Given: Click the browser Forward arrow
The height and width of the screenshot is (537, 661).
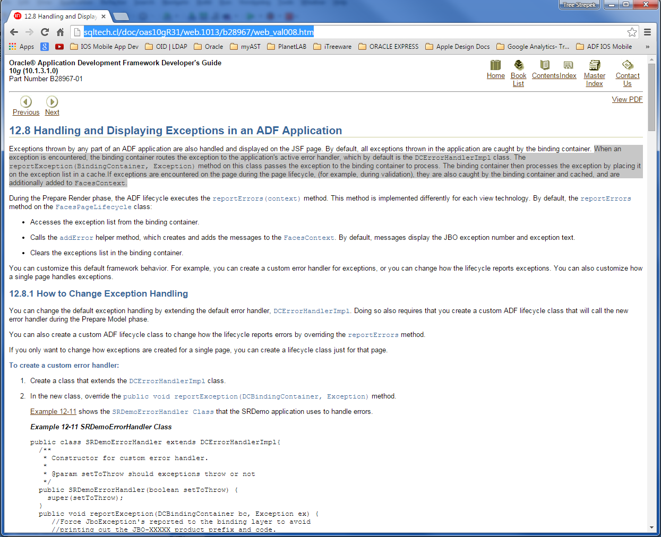Looking at the screenshot, I should (29, 32).
